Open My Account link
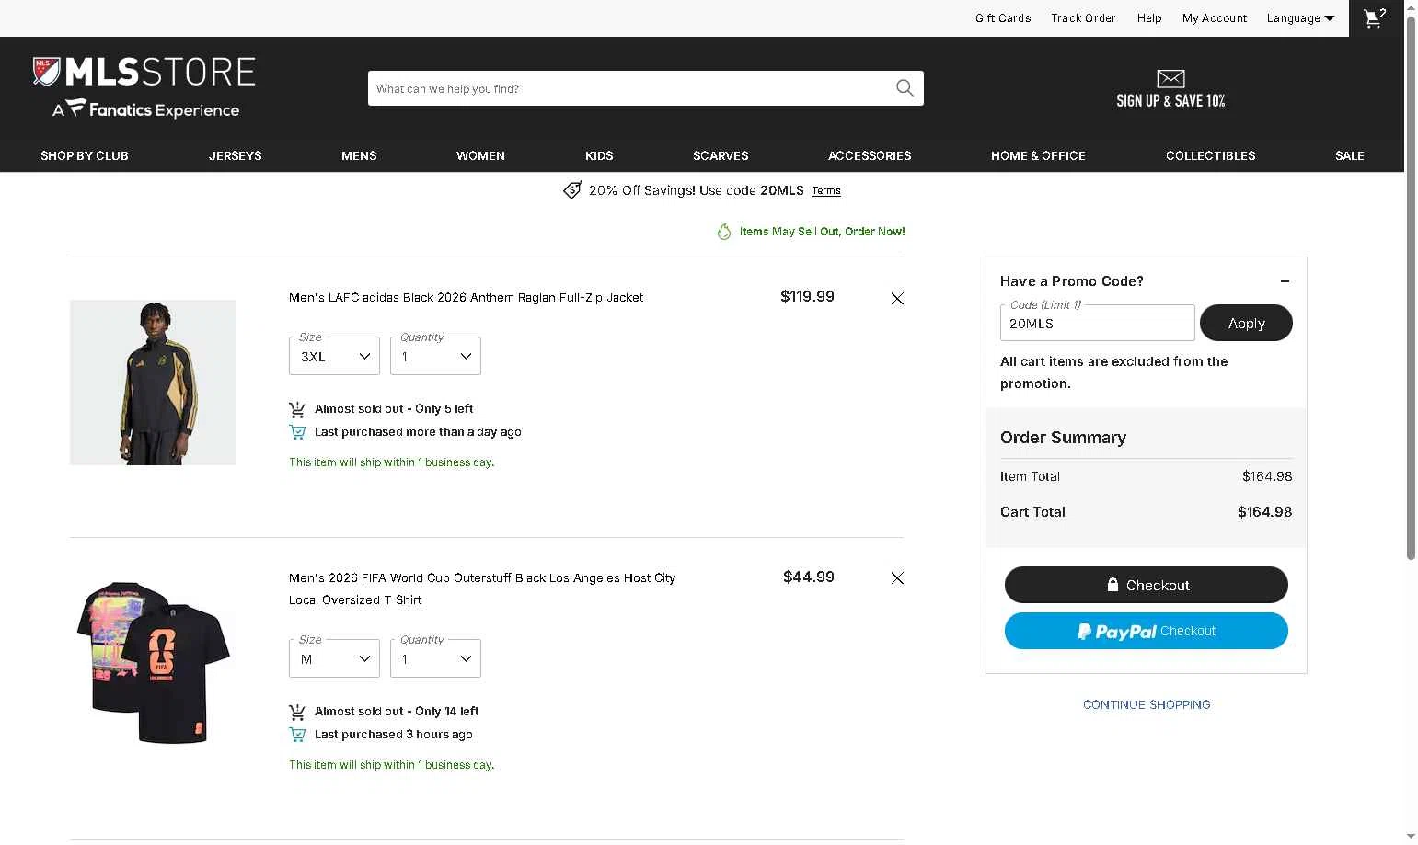1418x845 pixels. click(x=1215, y=18)
